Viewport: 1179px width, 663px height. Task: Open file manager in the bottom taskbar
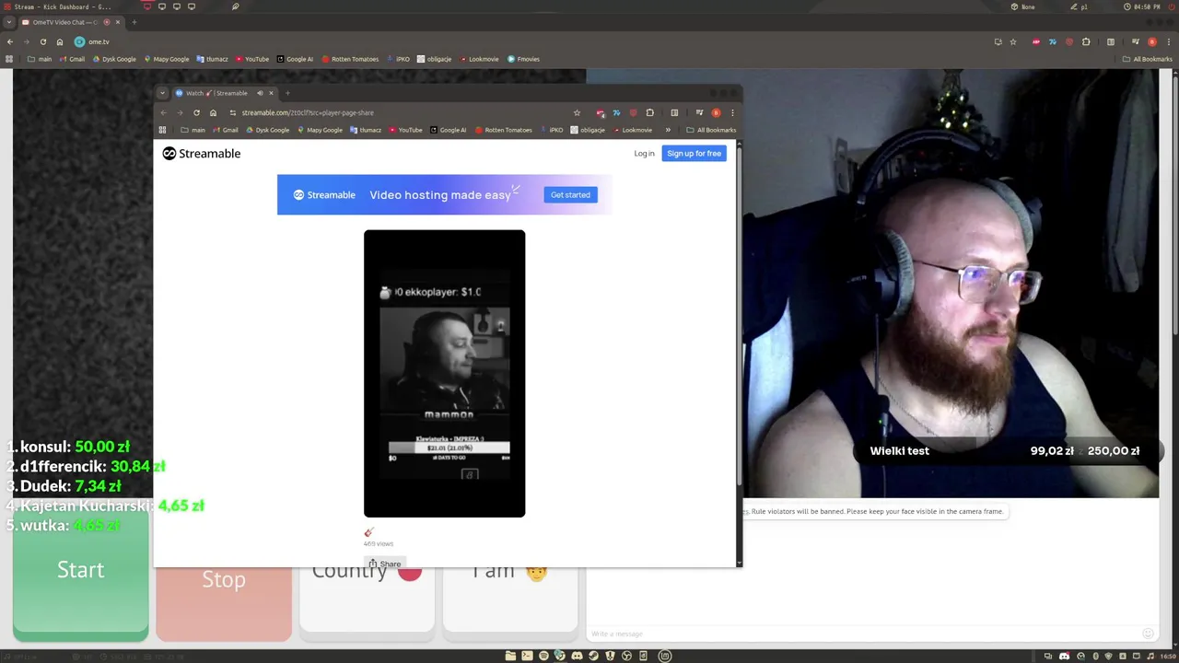click(510, 656)
